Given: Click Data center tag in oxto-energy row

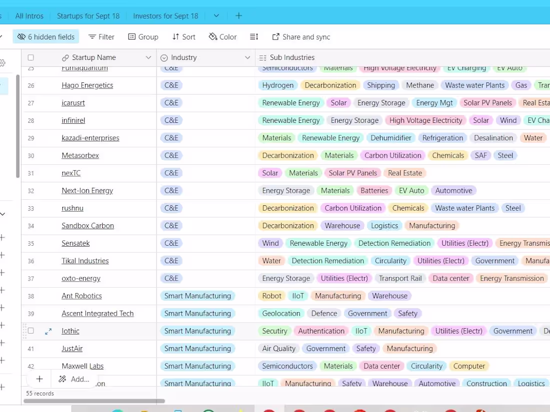Looking at the screenshot, I should coord(450,278).
